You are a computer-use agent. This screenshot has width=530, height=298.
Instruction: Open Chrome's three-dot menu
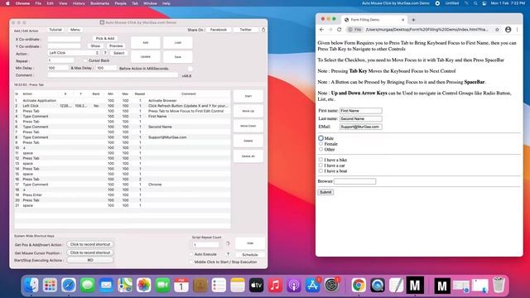pyautogui.click(x=517, y=30)
